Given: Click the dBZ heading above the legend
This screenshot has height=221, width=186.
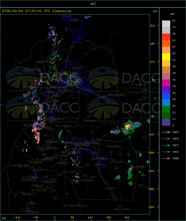Looking at the screenshot, I should tap(172, 14).
